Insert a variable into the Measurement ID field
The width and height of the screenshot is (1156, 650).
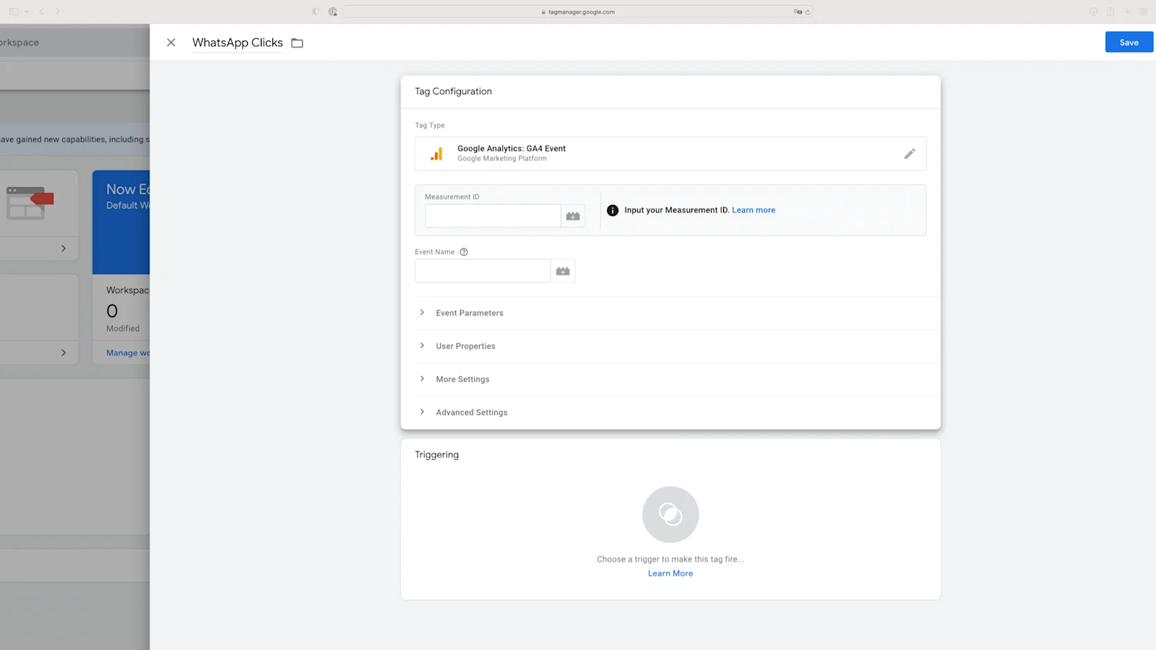point(572,215)
